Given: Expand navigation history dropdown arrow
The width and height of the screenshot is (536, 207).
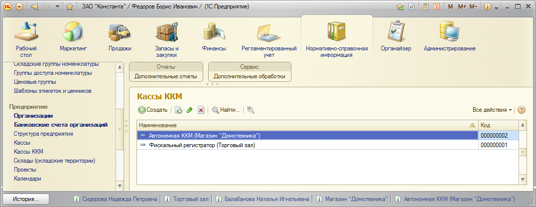Looking at the screenshot, I should [x=57, y=6].
